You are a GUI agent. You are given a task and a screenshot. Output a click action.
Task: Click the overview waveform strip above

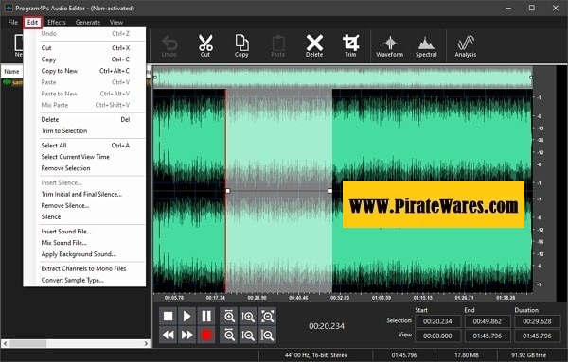pos(343,77)
